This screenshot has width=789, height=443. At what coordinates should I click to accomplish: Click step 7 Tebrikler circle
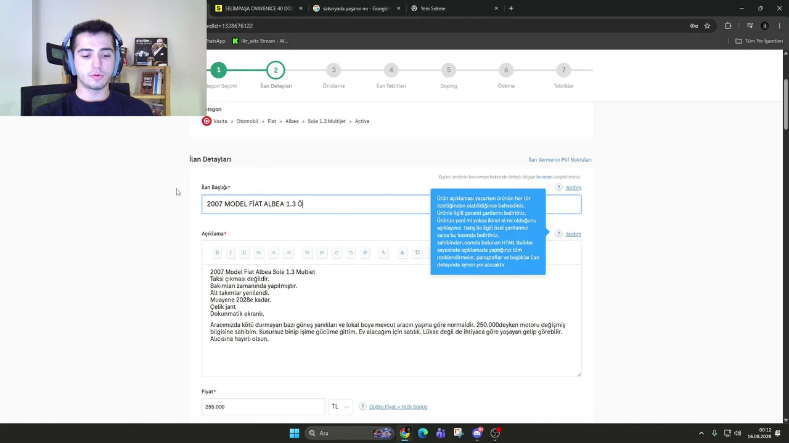563,70
